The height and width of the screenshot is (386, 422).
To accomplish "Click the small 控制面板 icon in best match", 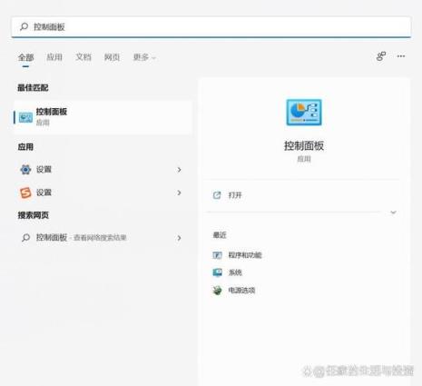I will [25, 117].
